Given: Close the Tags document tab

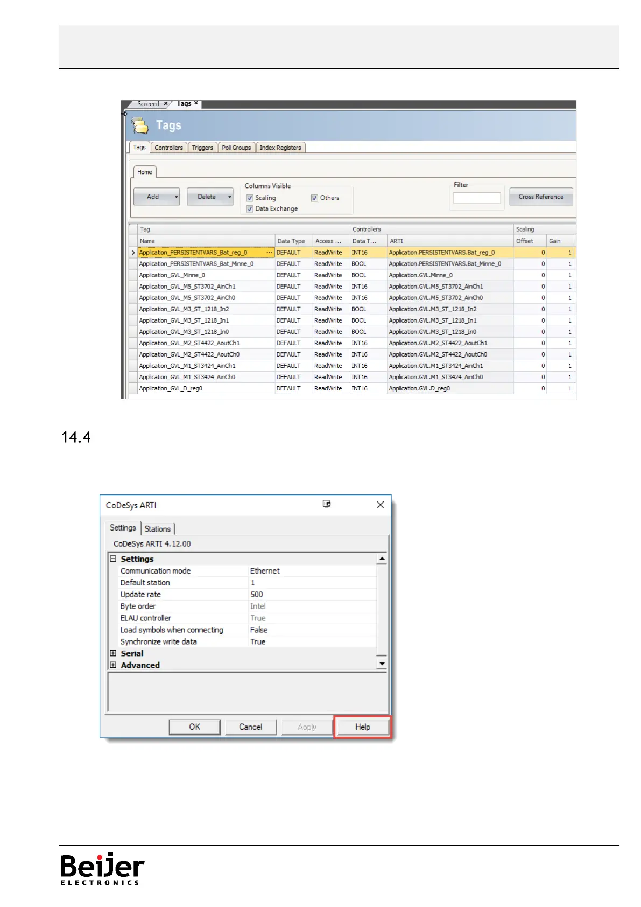Looking at the screenshot, I should (x=196, y=103).
